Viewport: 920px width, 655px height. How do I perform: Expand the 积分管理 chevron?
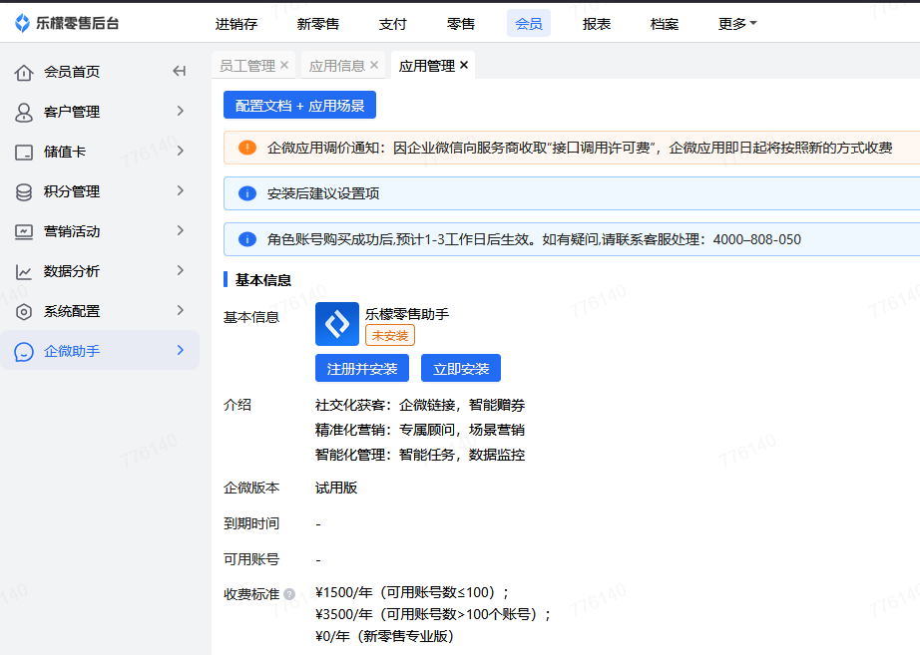point(181,190)
